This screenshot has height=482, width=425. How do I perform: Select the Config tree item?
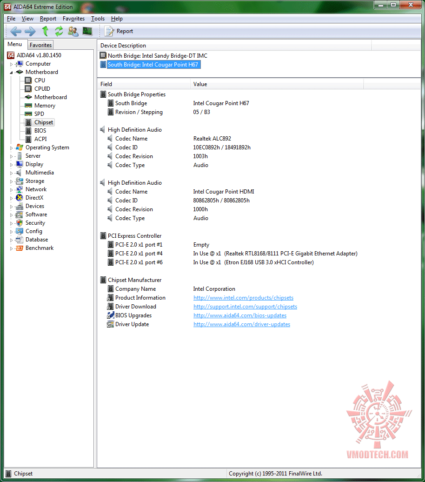[34, 231]
